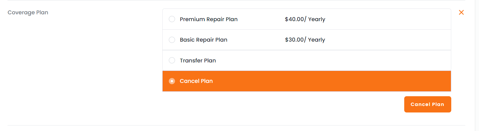Pick the Transfer Plan radio option
This screenshot has height=131, width=479.
tap(172, 60)
